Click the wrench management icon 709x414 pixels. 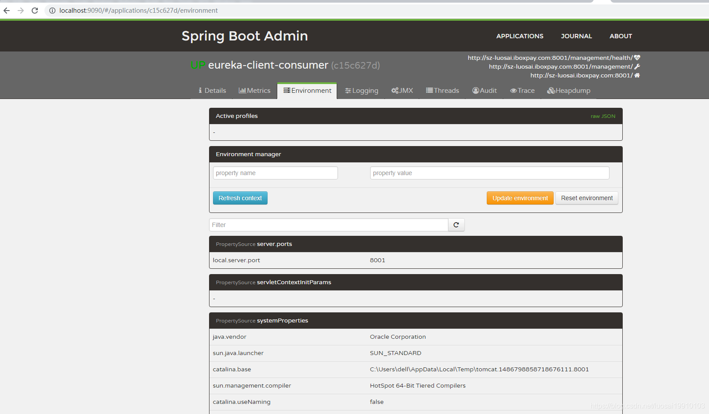pos(637,66)
